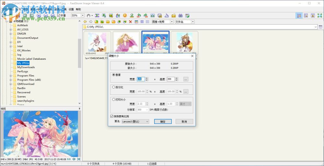Select the 打印大小 radio button
This screenshot has width=324, height=166.
click(114, 99)
